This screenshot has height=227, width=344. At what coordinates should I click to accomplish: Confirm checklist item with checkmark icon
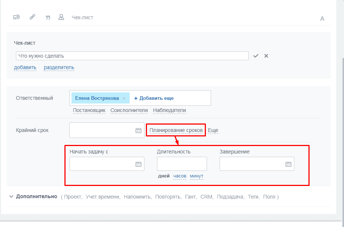pos(256,56)
